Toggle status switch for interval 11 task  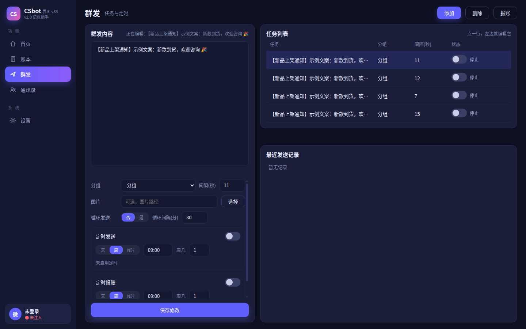point(459,59)
